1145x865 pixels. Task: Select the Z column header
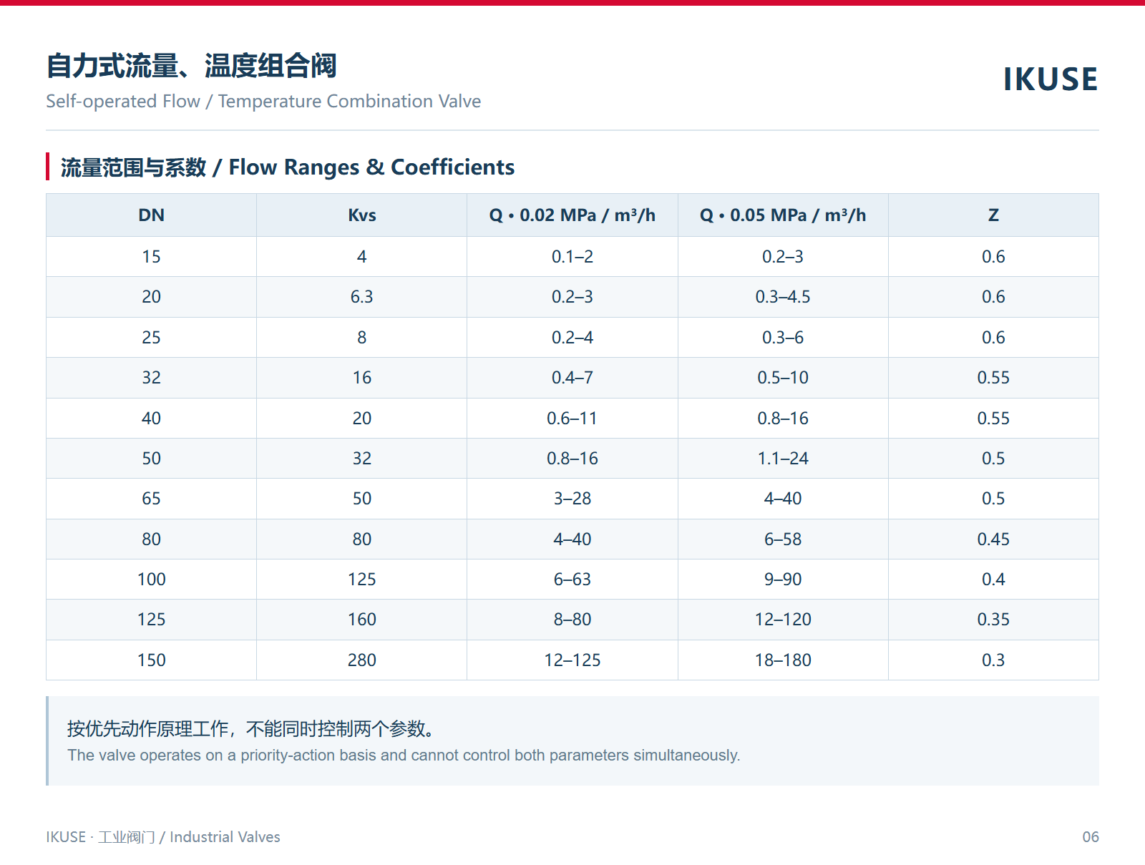993,215
